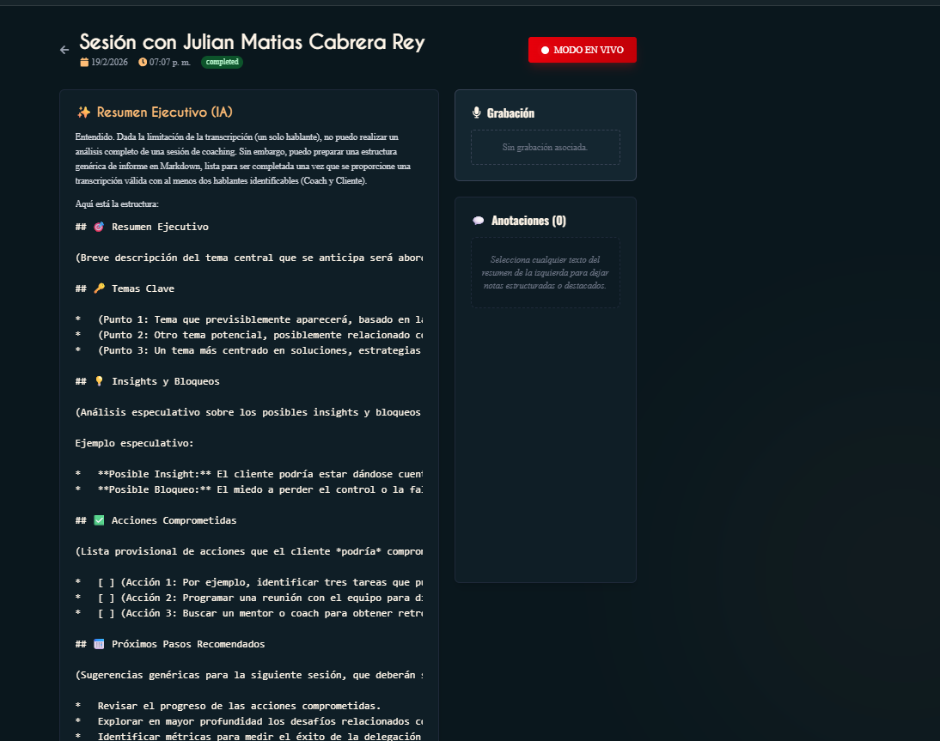940x741 pixels.
Task: Click the red recording dot inside MODO EN VIVO
Action: (546, 50)
